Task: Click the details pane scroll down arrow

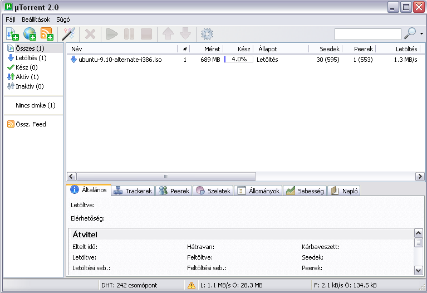Action: [x=418, y=271]
